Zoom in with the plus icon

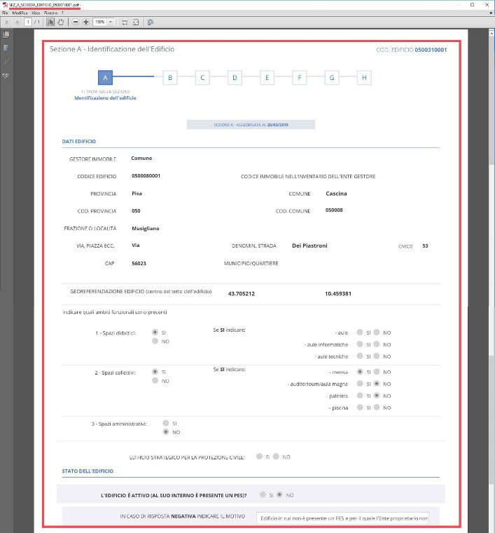coord(86,22)
